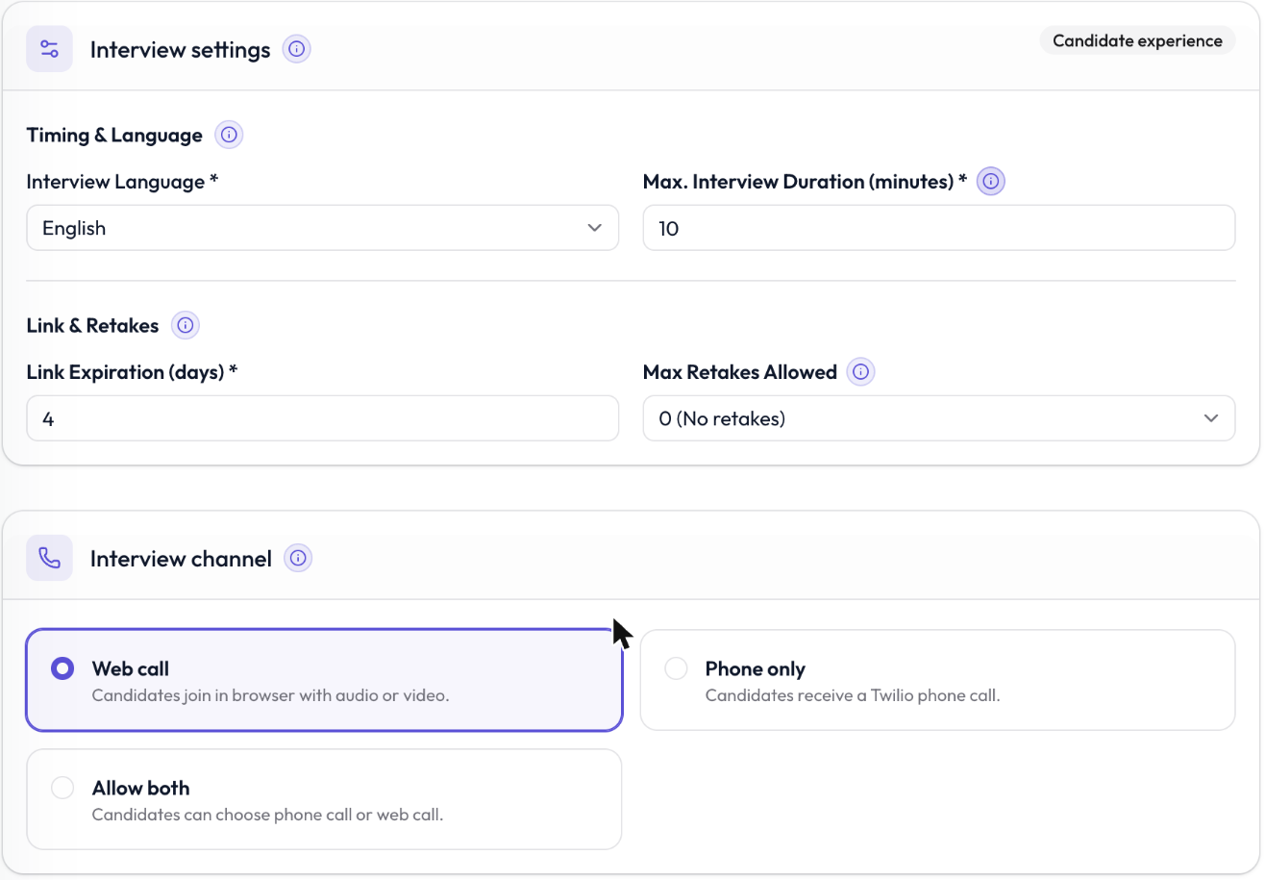Click the 'Max. Interview Duration (minutes) *' label
The image size is (1265, 880).
[805, 182]
